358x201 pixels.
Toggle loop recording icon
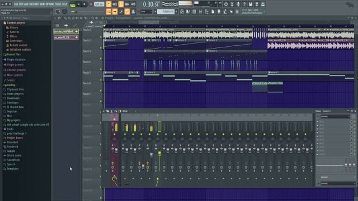(x=133, y=4)
